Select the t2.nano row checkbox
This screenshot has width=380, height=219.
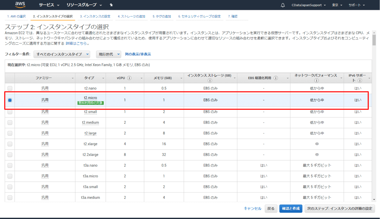(x=10, y=88)
